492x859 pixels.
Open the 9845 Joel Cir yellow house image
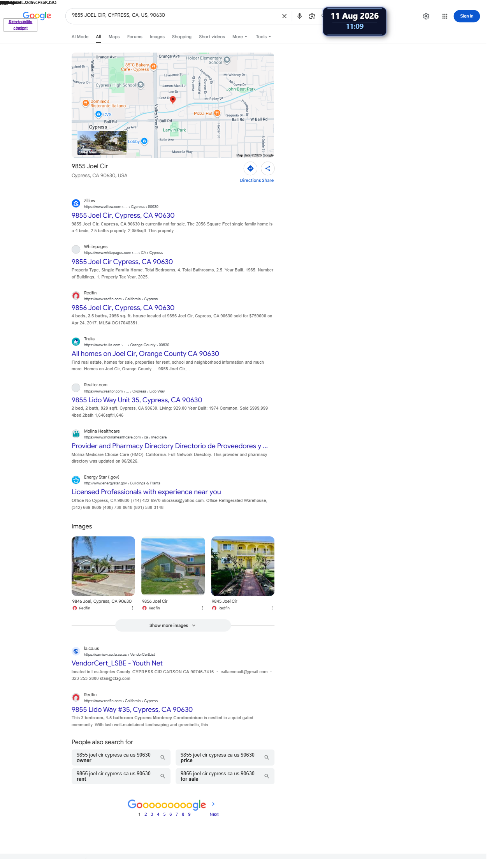pyautogui.click(x=242, y=566)
